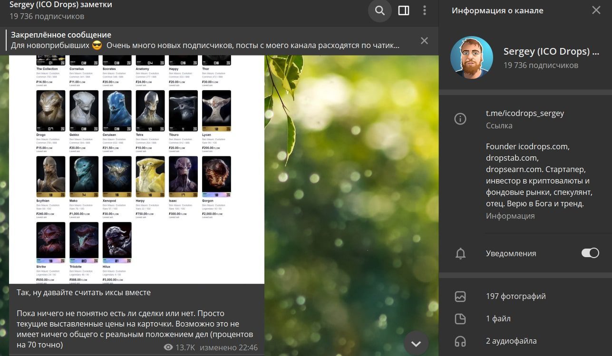Click the Trilobite card in image

click(x=84, y=242)
